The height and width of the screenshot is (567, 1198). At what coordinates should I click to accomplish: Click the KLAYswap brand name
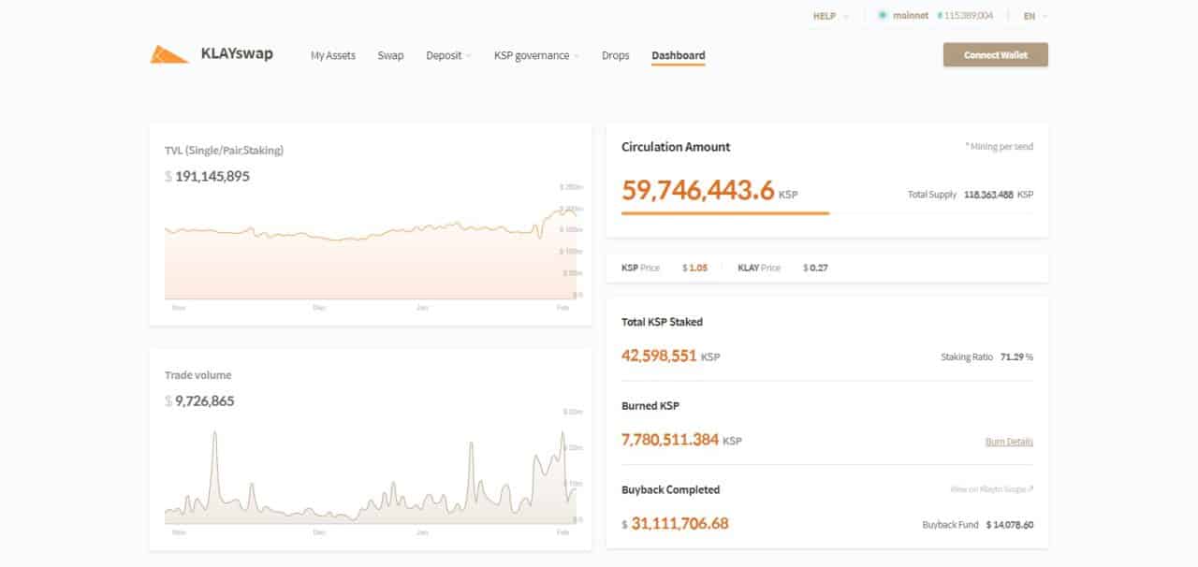237,54
